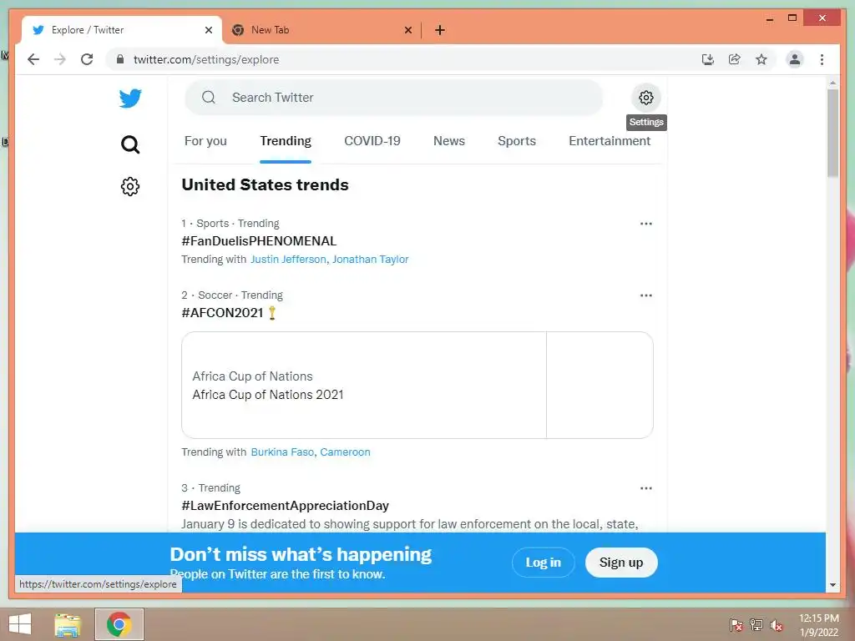Viewport: 855px width, 641px height.
Task: Click the muted volume tray icon
Action: 777,625
